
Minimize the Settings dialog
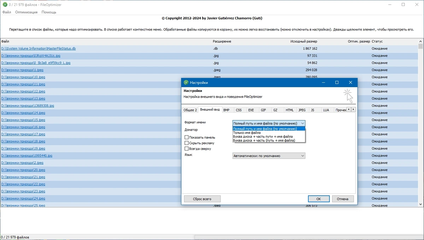(323, 82)
